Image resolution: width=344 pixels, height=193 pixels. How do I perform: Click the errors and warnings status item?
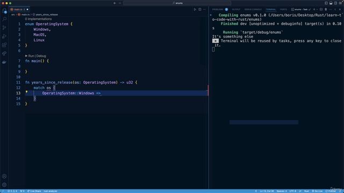click(12, 191)
